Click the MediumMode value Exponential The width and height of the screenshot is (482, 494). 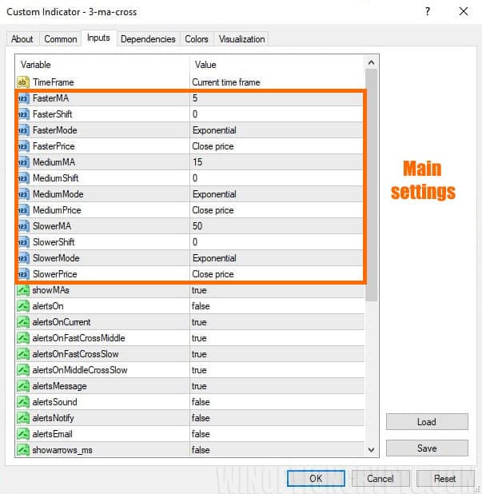tap(214, 194)
